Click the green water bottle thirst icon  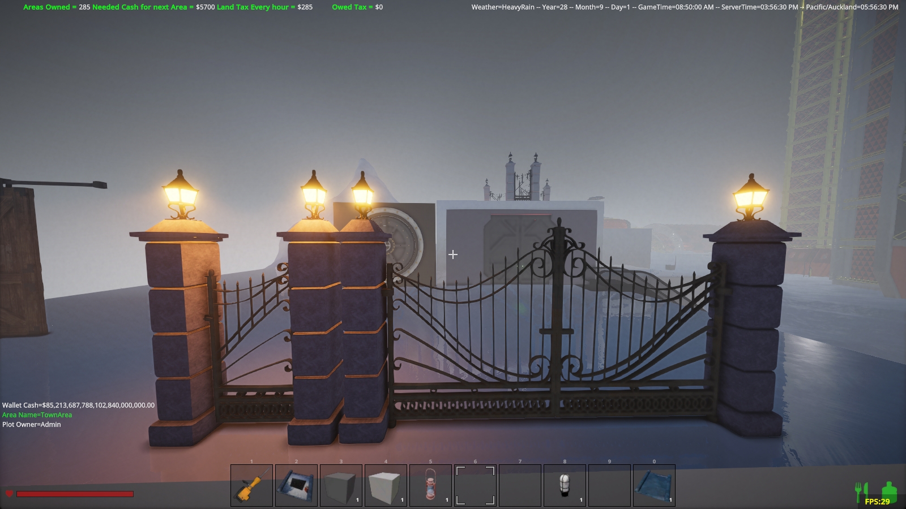point(889,490)
